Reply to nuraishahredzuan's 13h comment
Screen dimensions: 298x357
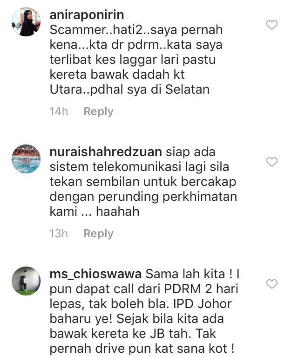pyautogui.click(x=99, y=233)
